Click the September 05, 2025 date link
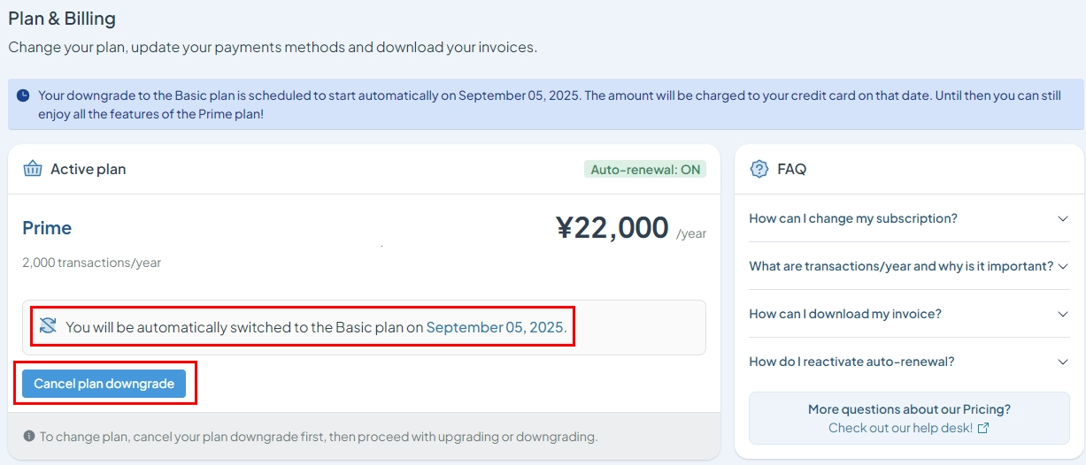Image resolution: width=1086 pixels, height=465 pixels. tap(495, 327)
